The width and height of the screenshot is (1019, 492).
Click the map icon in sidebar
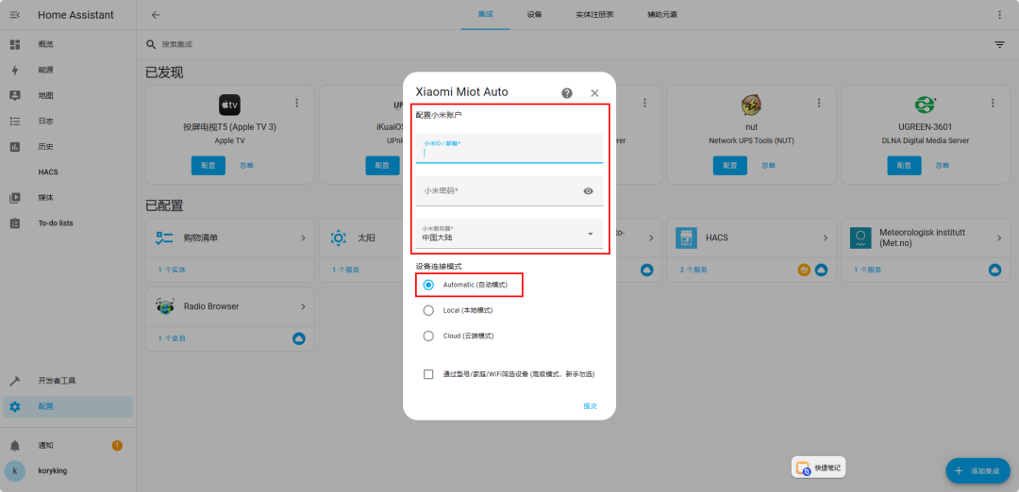[x=15, y=95]
